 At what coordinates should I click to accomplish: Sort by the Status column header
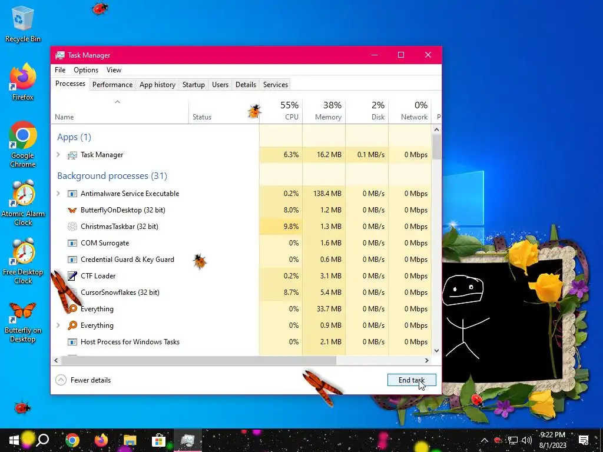point(224,111)
